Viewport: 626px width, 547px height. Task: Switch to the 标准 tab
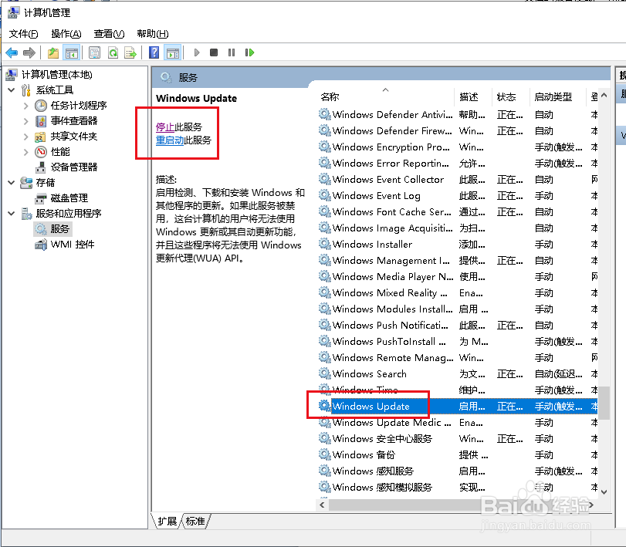[x=195, y=521]
